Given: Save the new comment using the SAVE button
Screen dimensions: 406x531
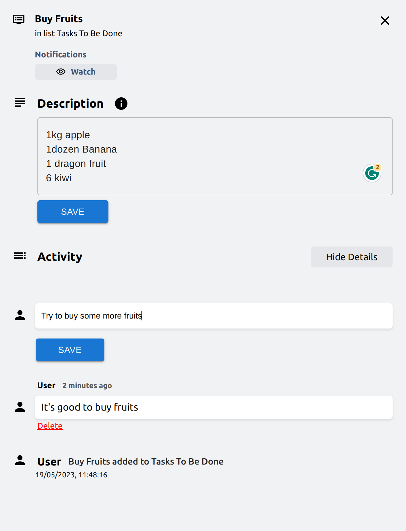Looking at the screenshot, I should point(70,350).
